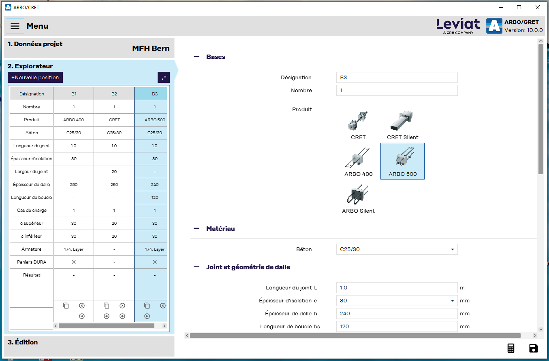Move position B3 left with arrow icon

147,316
